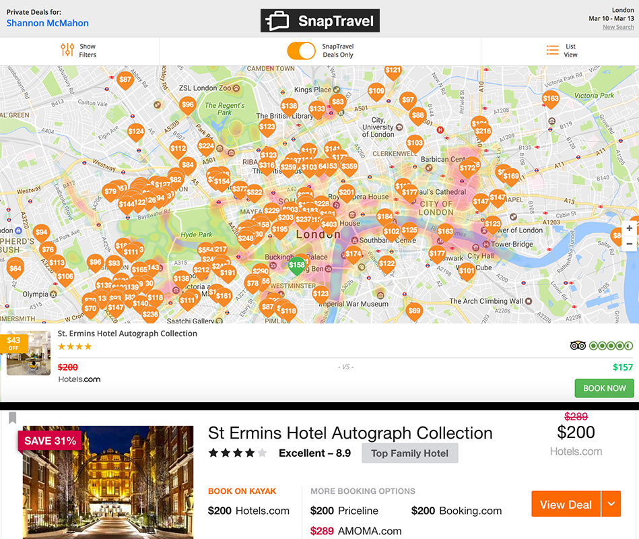Open the Show Filters sliders icon
Image resolution: width=639 pixels, height=539 pixels.
pyautogui.click(x=67, y=50)
